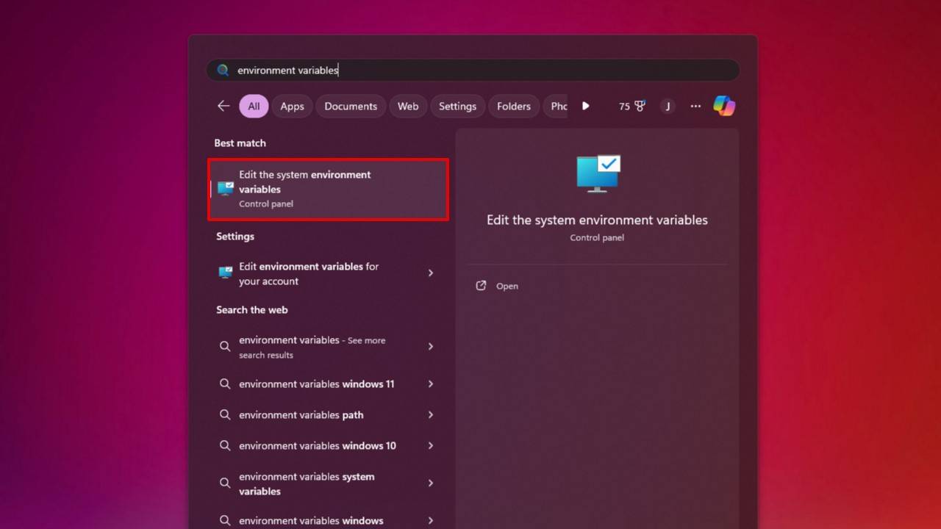
Task: Click the back arrow in search panel
Action: coord(223,106)
